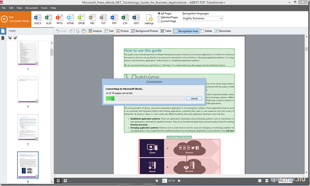Screen dimensions: 310x186
Task: Convert to XLSX format
Action: (49, 19)
